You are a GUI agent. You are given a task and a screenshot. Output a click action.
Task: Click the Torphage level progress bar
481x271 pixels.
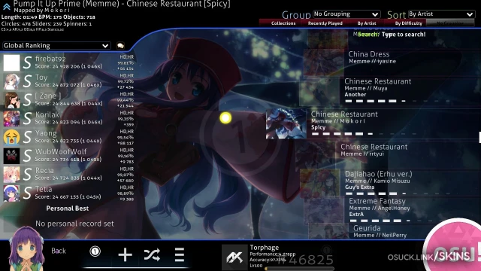pos(299,268)
